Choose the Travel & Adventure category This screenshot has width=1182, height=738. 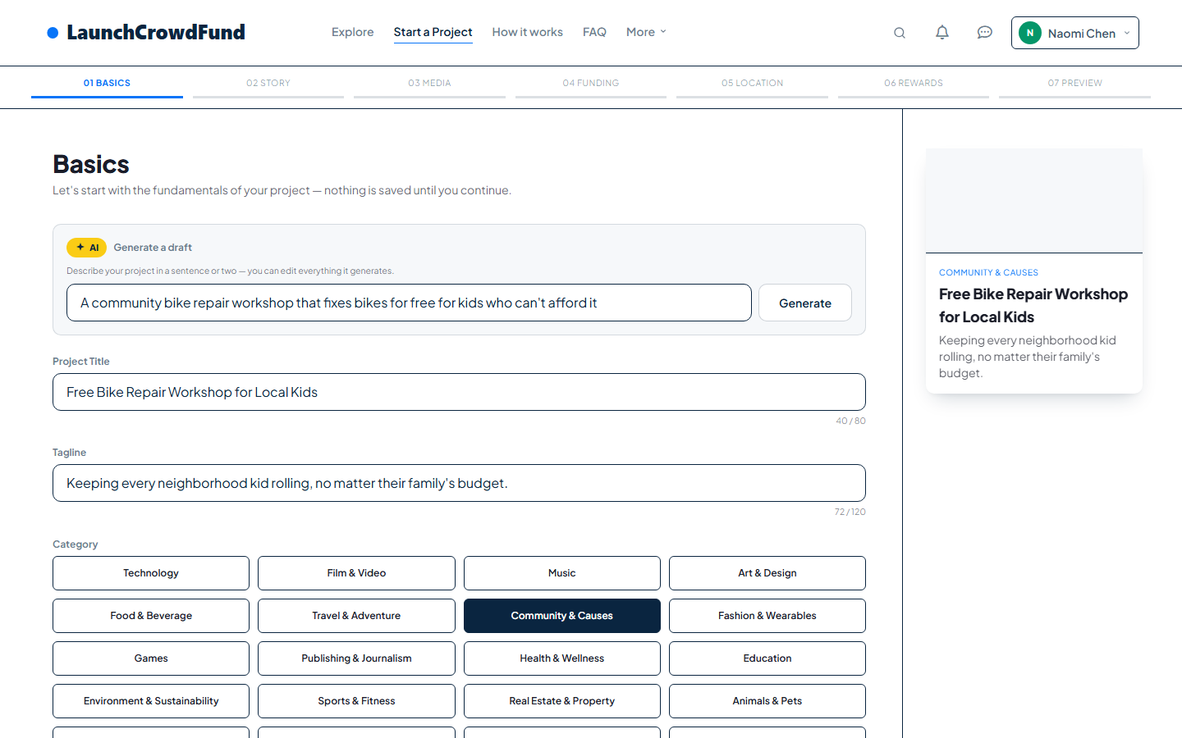(356, 616)
